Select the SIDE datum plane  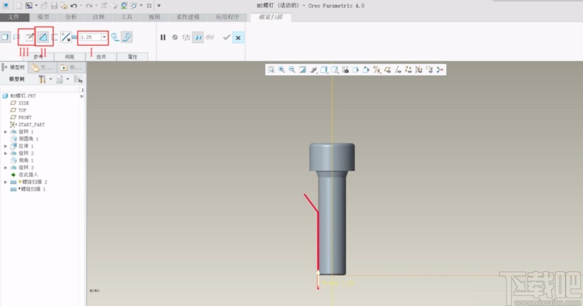click(24, 103)
